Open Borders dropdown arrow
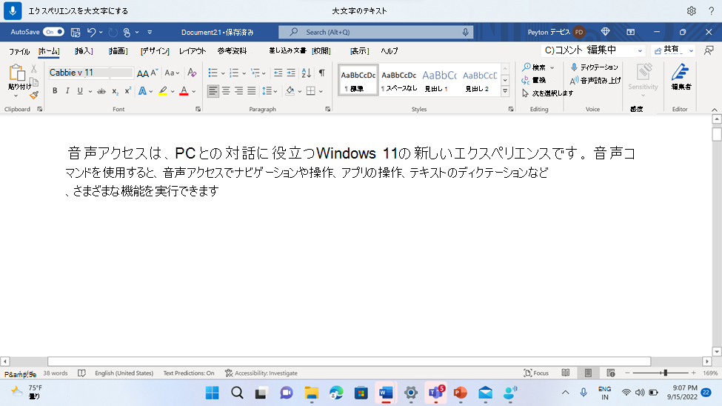Viewport: 722px width, 406px height. pos(321,91)
